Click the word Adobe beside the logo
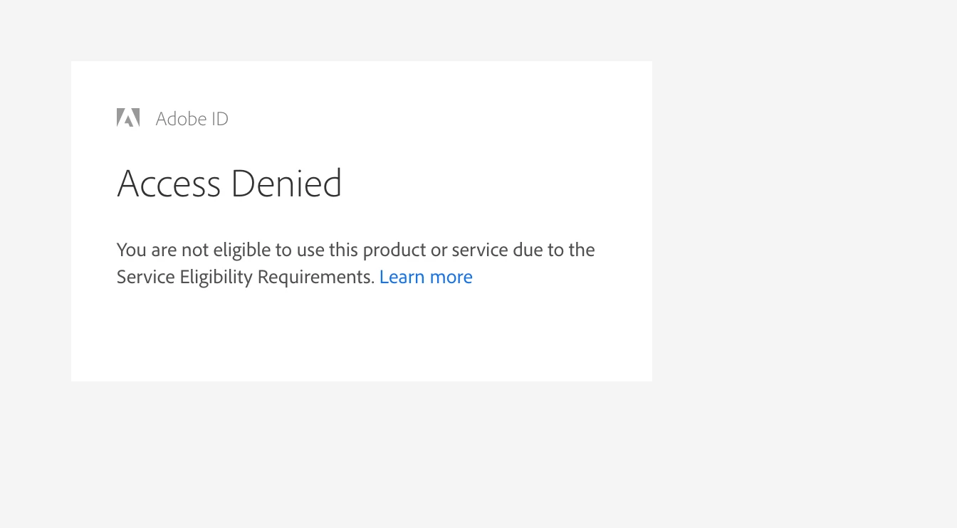 (181, 119)
